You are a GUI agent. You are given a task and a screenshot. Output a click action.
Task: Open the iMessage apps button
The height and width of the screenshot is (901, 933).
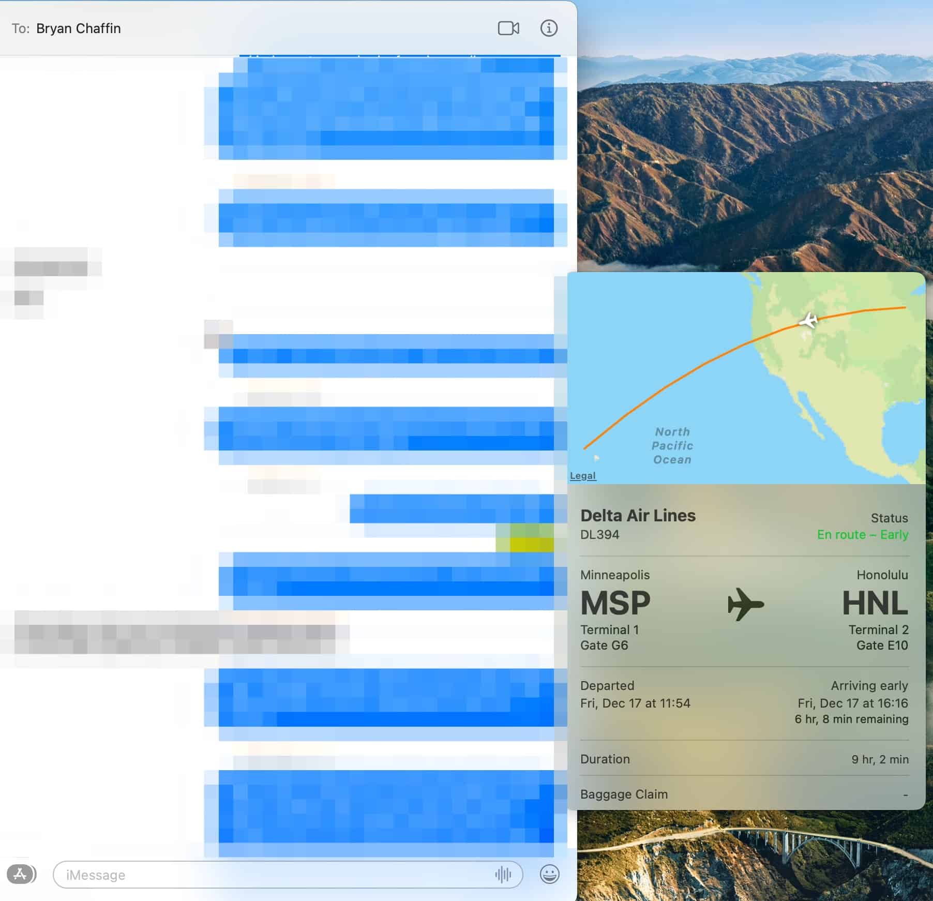coord(21,875)
